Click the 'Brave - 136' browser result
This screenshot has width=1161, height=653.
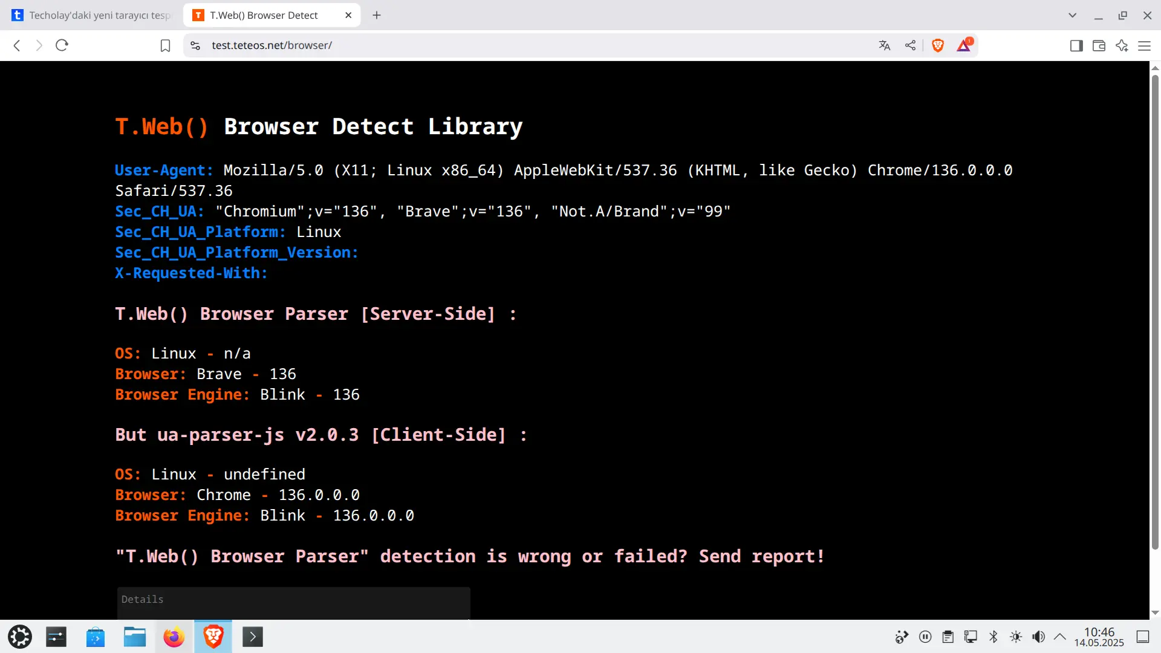246,374
